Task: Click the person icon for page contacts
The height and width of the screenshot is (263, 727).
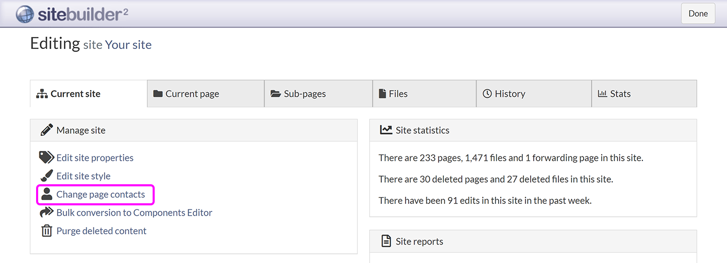Action: point(46,195)
